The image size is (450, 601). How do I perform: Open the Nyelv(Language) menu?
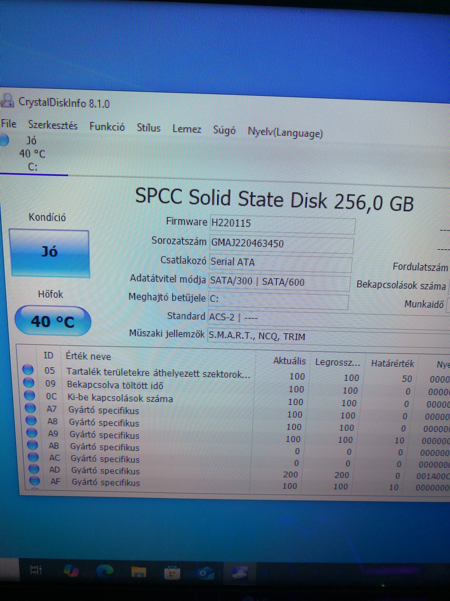285,133
